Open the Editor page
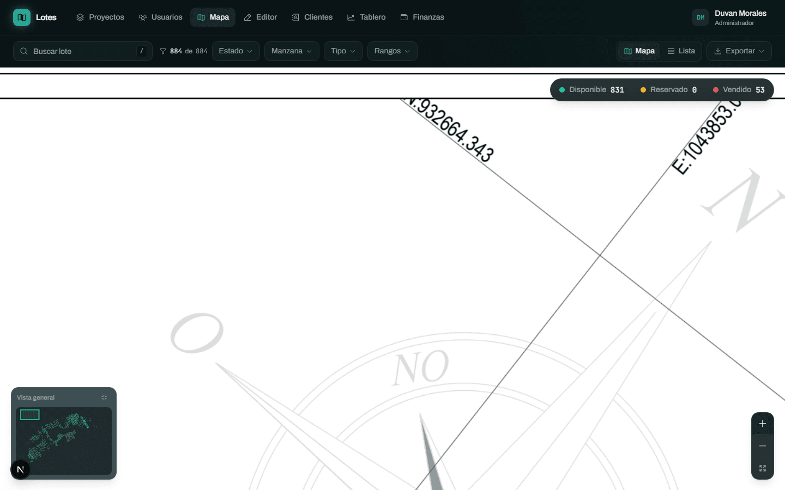The image size is (785, 490). 261,17
